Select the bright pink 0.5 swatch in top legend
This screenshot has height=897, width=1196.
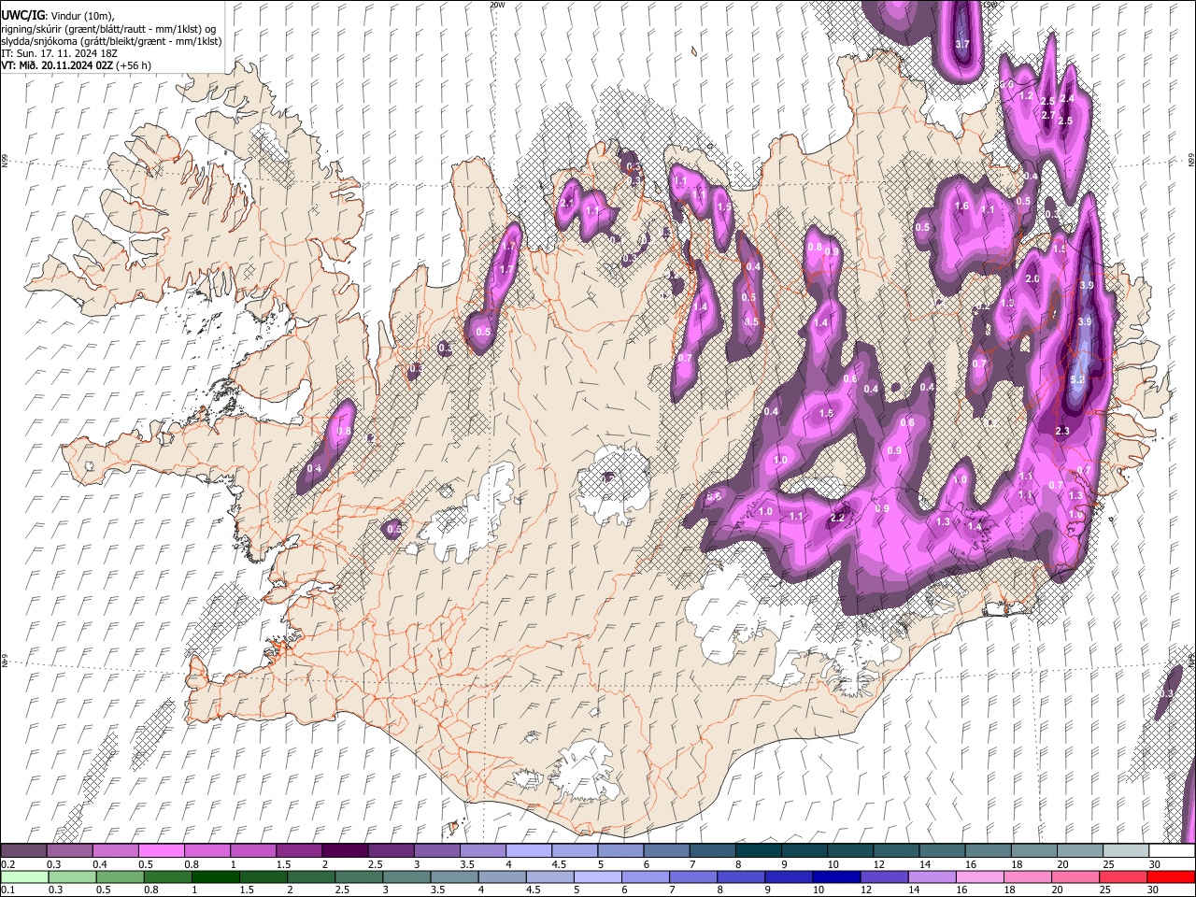(161, 851)
